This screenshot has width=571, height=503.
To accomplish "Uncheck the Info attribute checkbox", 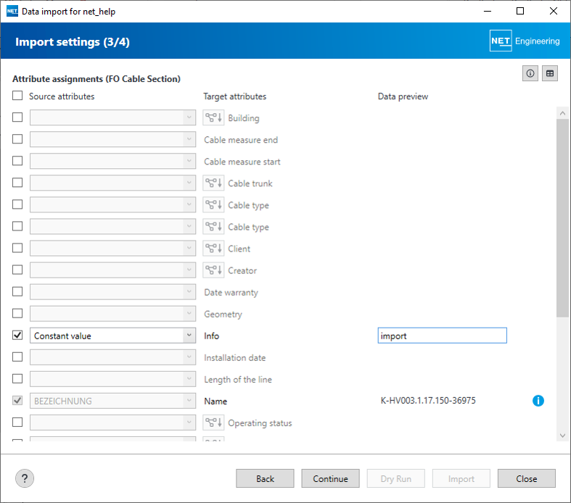I will 17,336.
